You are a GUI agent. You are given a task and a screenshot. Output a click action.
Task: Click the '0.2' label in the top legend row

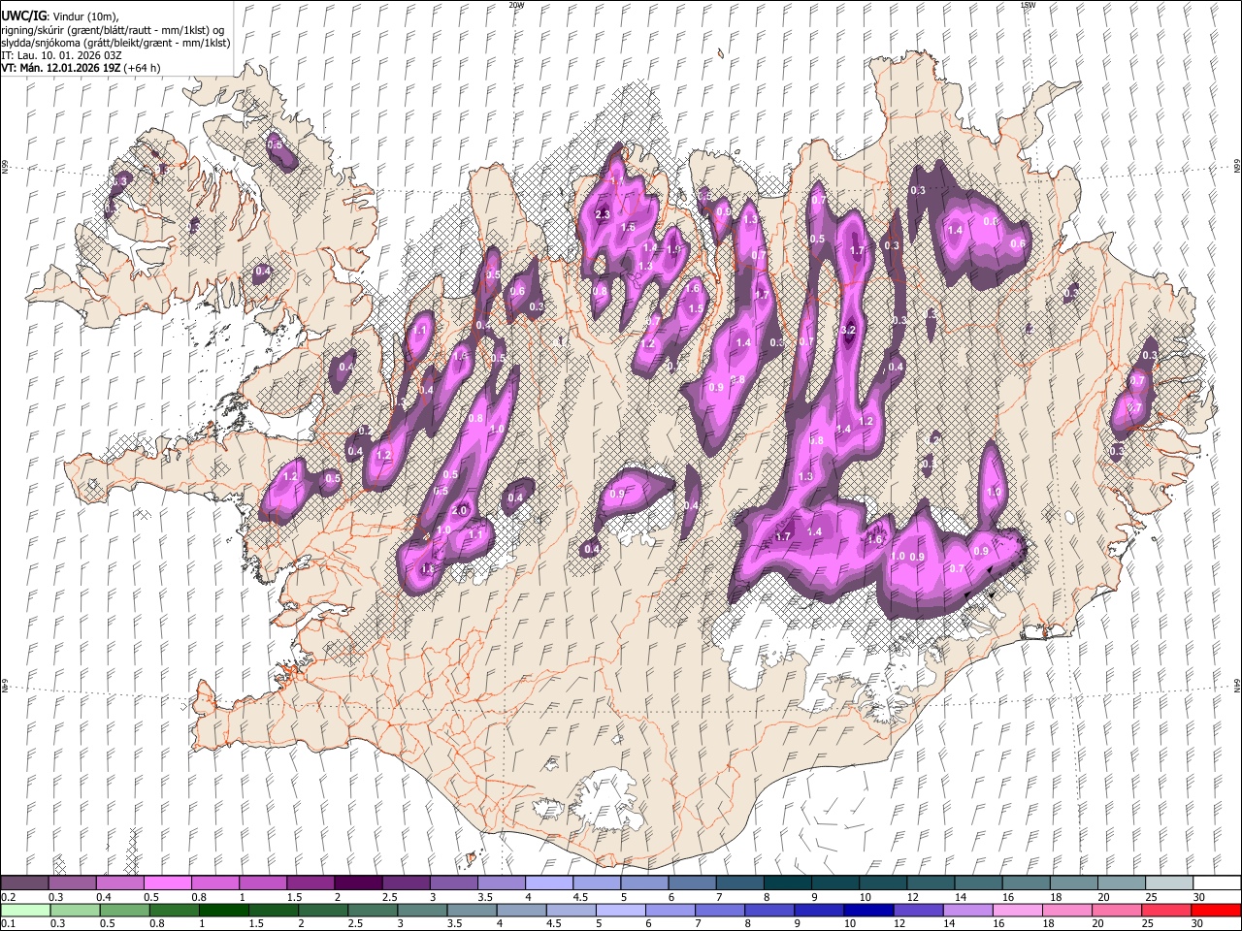pos(8,897)
